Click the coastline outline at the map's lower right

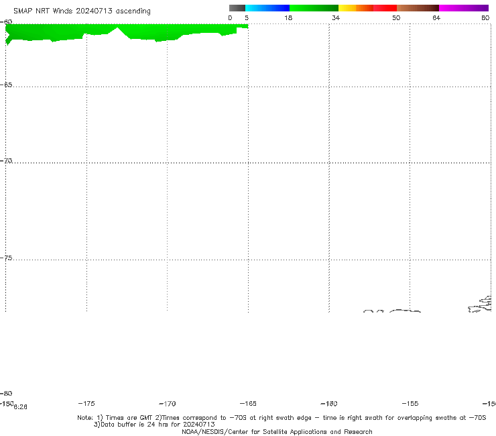[479, 305]
